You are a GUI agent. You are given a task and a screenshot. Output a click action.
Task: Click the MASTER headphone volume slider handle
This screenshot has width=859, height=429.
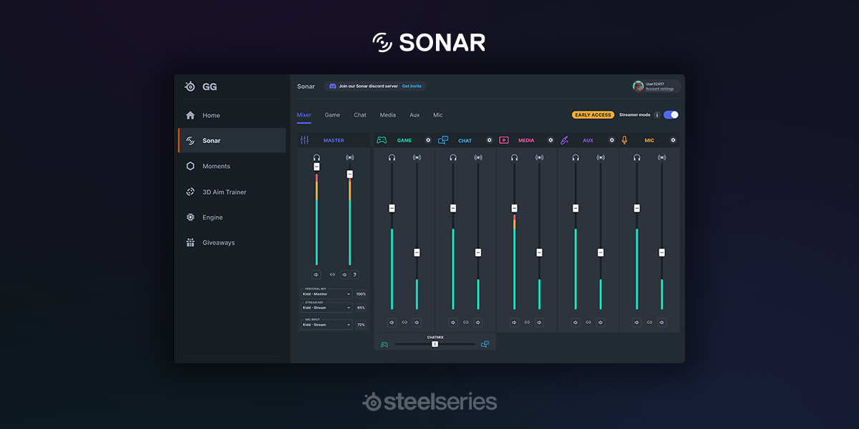coord(316,167)
